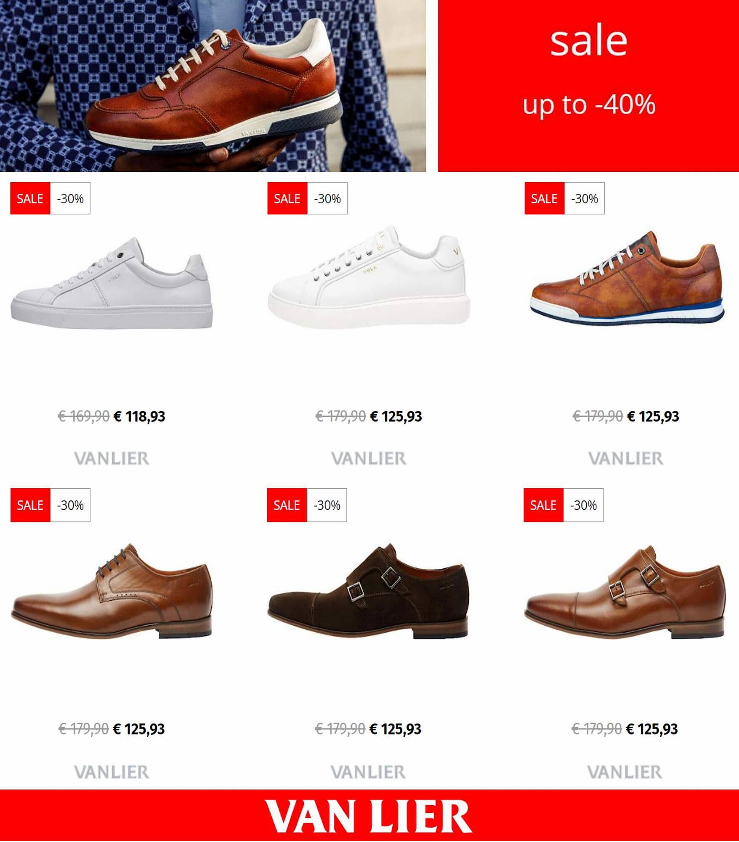
Task: Click VANLIER brand label under the grey sneaker
Action: point(112,458)
